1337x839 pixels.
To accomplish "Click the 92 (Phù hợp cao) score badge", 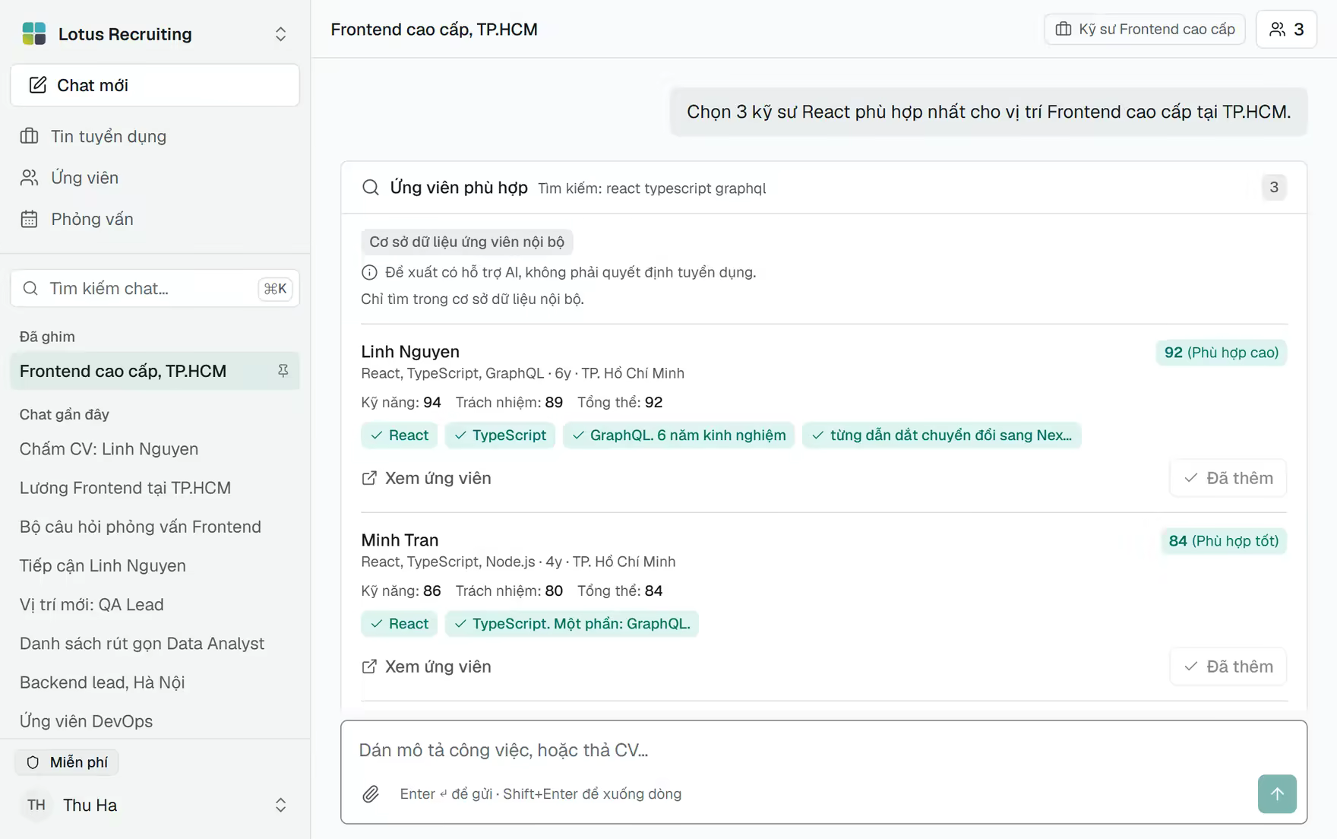I will pos(1222,353).
